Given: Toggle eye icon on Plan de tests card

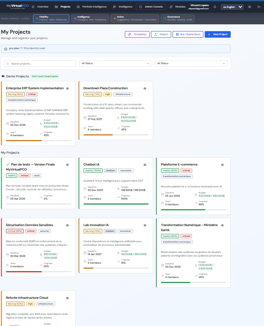Looking at the screenshot, I should point(67,165).
